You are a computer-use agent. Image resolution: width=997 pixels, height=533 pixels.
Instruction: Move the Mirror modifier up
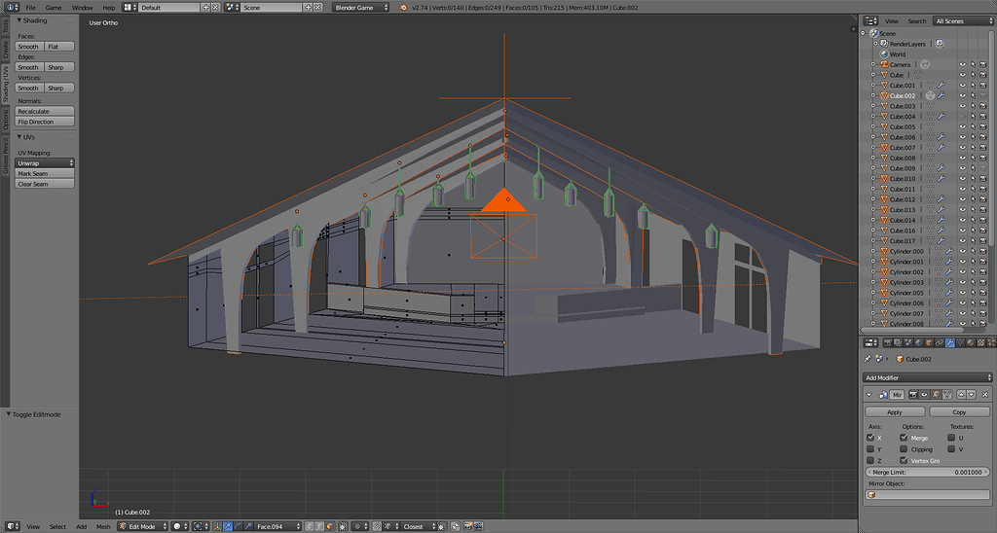pos(961,395)
